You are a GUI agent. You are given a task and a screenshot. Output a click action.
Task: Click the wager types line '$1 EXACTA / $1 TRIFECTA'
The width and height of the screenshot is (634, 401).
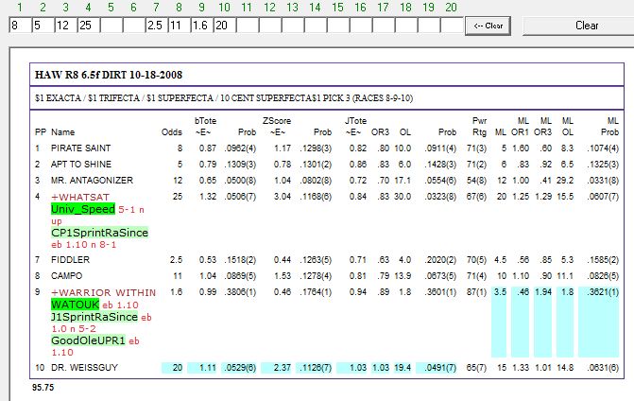(x=224, y=98)
